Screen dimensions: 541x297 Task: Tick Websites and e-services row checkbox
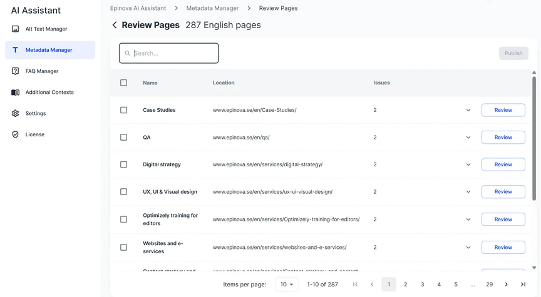point(123,247)
